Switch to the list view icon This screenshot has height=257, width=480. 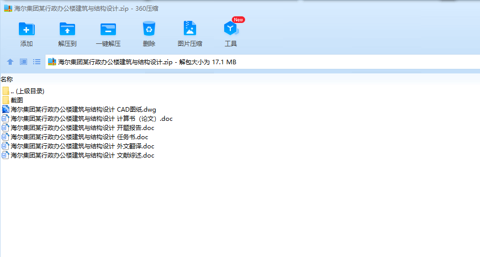(37, 62)
